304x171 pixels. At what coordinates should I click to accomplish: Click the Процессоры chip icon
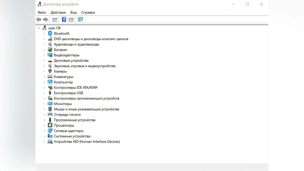pos(50,125)
